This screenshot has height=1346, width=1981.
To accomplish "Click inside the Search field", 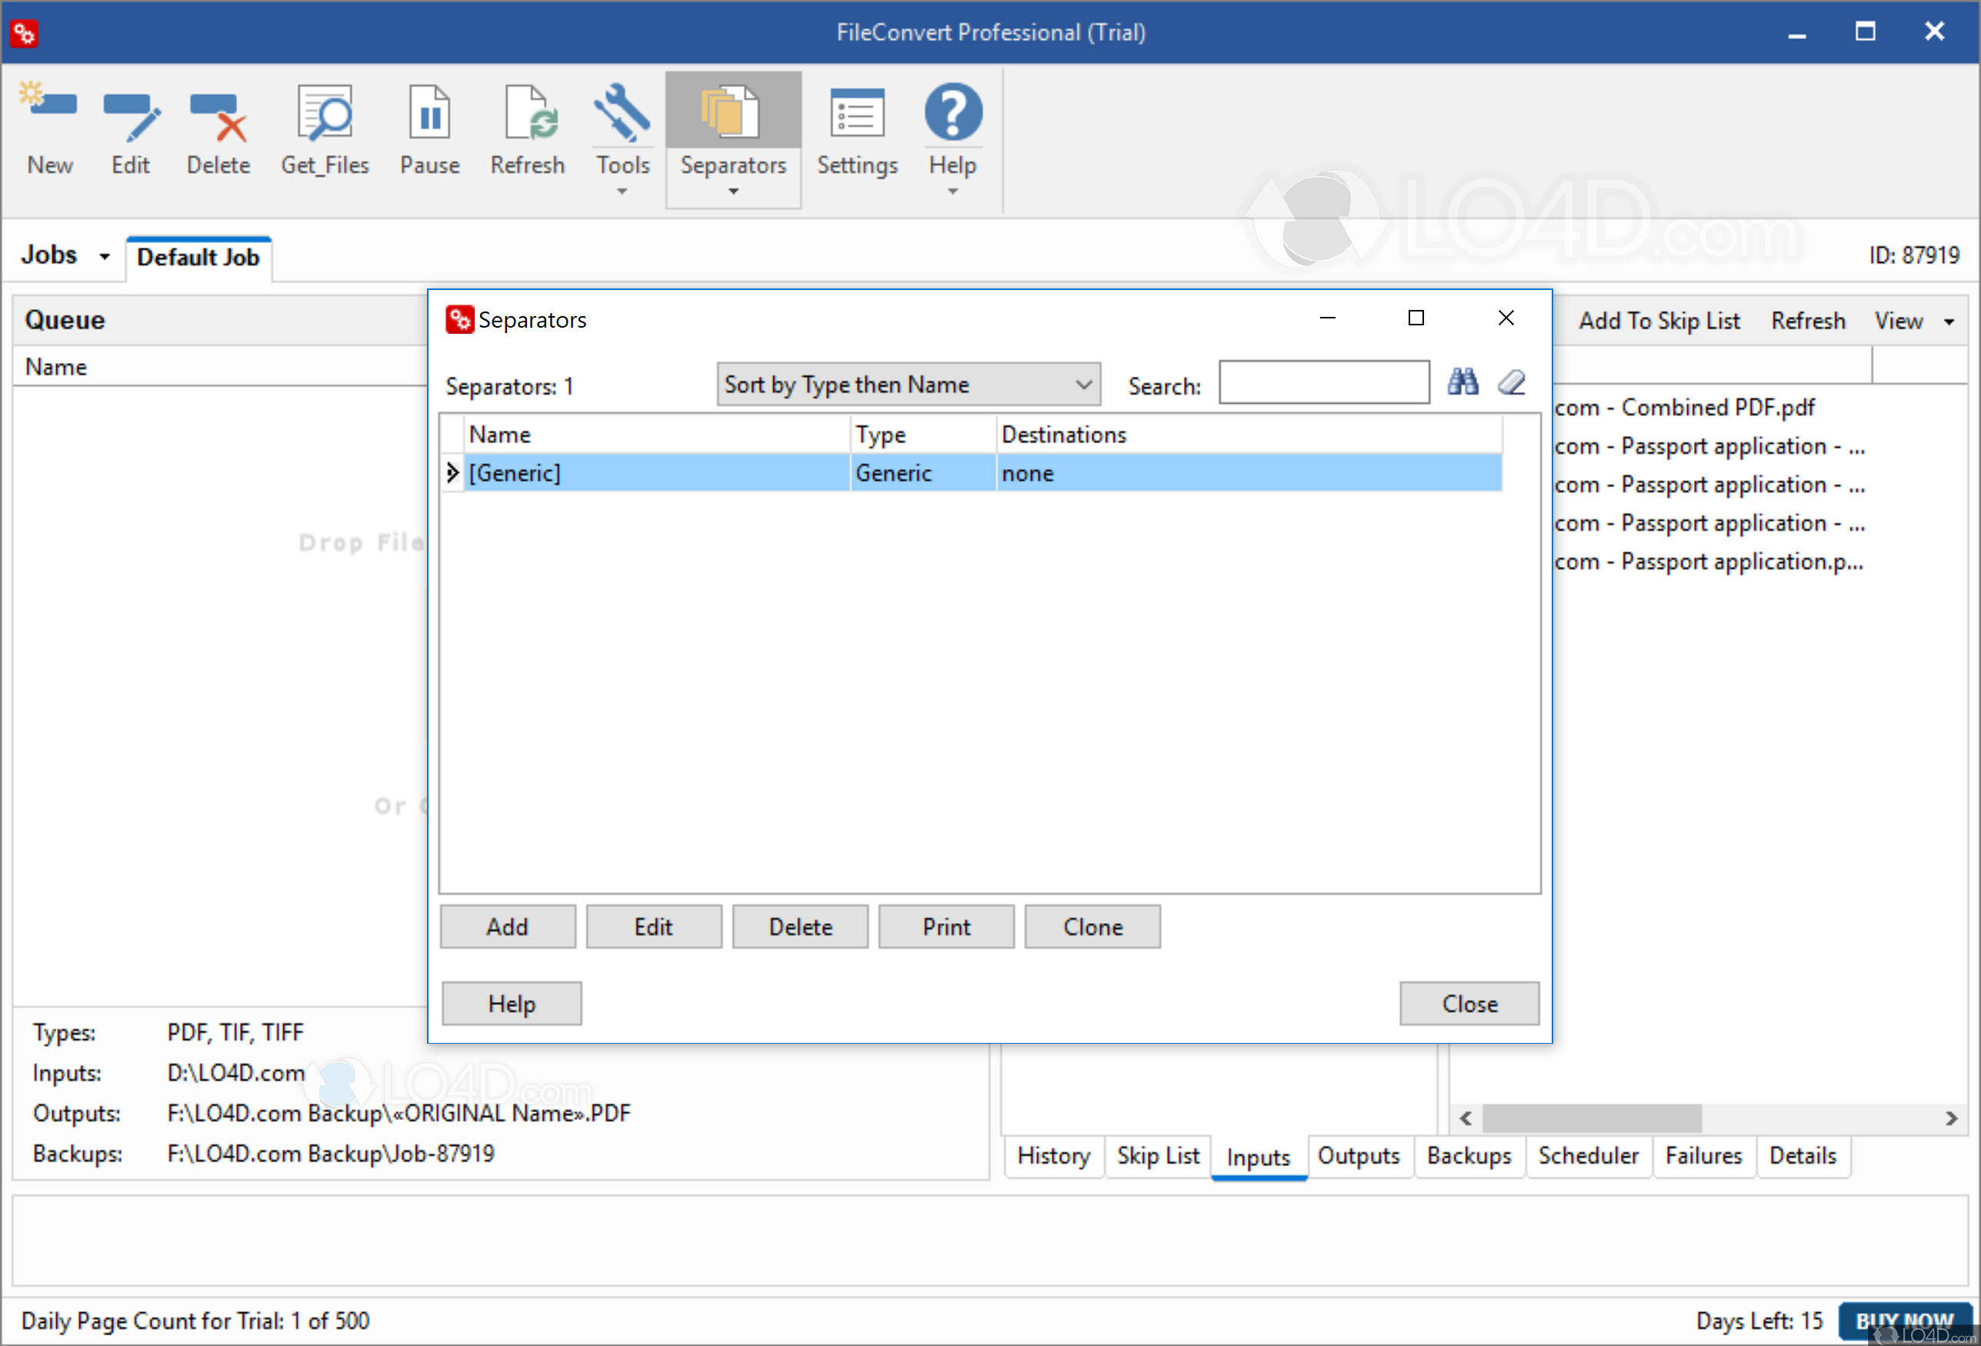I will pos(1324,383).
